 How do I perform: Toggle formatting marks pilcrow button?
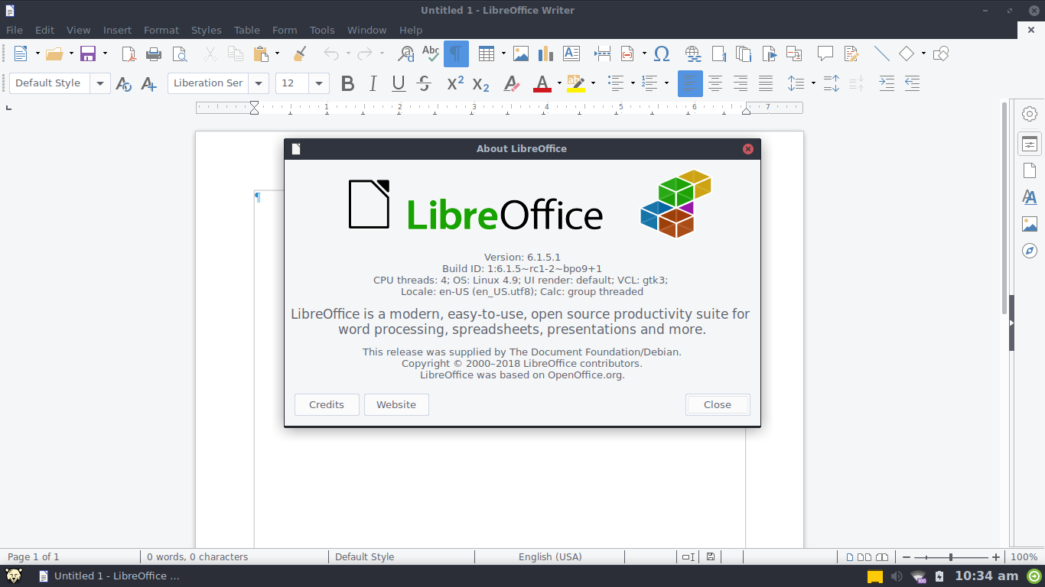(x=456, y=54)
